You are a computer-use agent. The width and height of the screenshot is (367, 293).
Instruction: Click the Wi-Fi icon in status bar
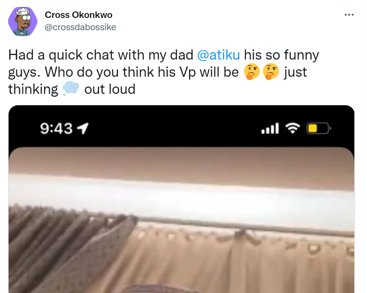(293, 128)
